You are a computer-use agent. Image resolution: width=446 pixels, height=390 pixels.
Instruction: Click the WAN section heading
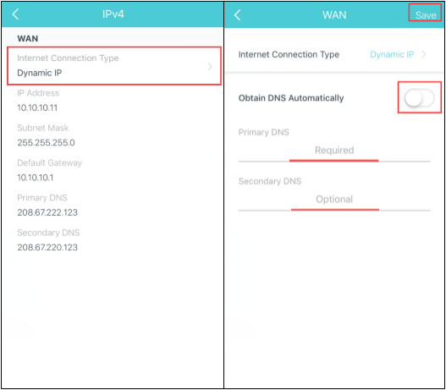tap(28, 39)
